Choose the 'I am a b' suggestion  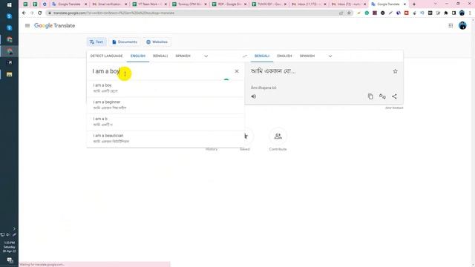click(x=166, y=122)
